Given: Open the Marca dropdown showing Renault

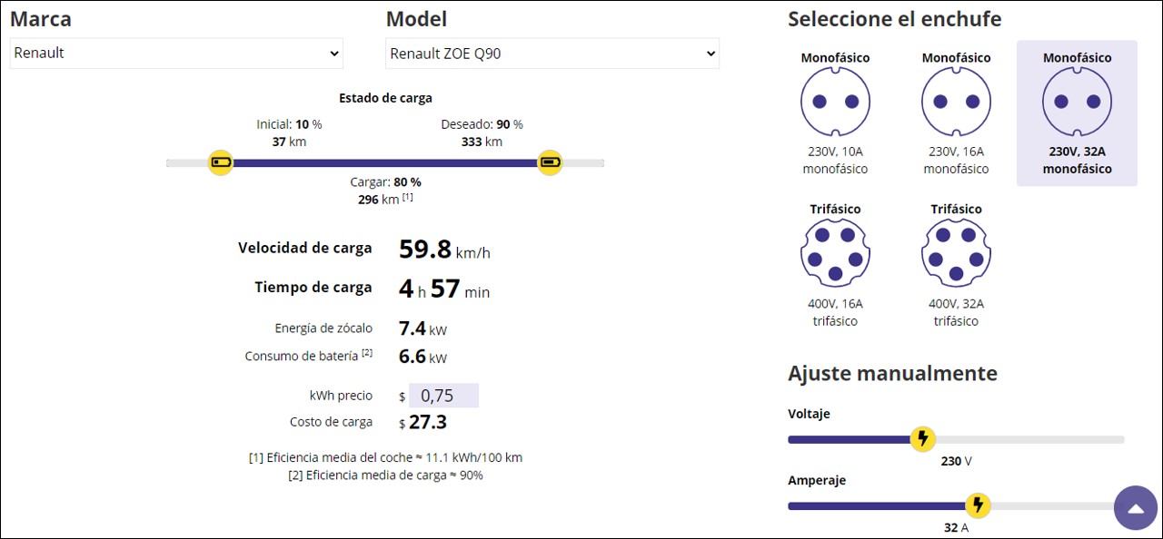Looking at the screenshot, I should point(176,54).
